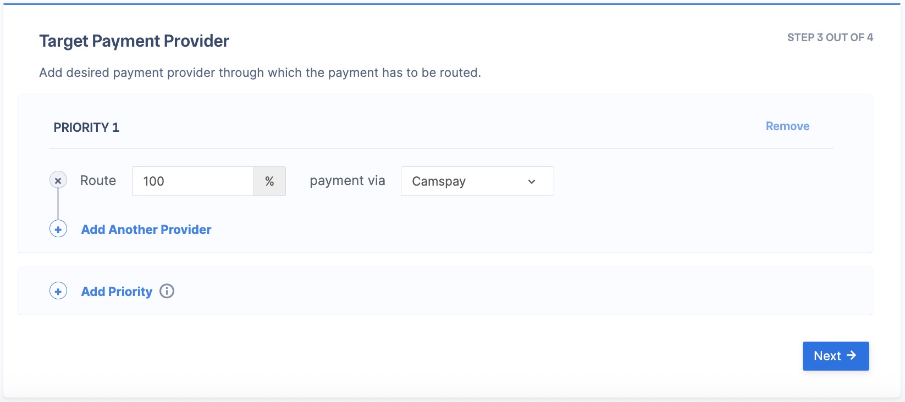Click the description about routing payment provider
The height and width of the screenshot is (402, 905).
(x=260, y=72)
